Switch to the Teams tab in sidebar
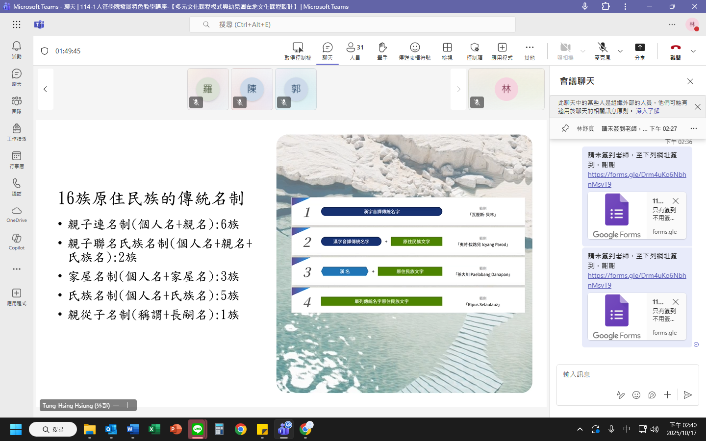This screenshot has width=706, height=441. [x=17, y=105]
